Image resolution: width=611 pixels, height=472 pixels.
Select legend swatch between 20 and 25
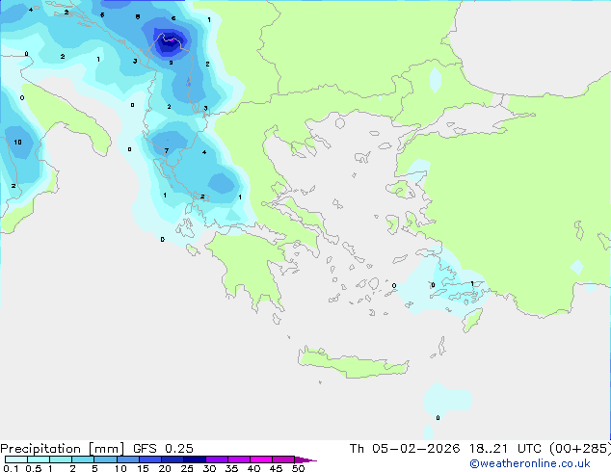point(172,459)
